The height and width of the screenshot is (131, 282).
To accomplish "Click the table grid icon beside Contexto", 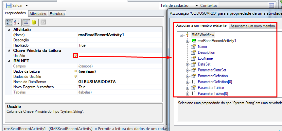I will (272, 6).
